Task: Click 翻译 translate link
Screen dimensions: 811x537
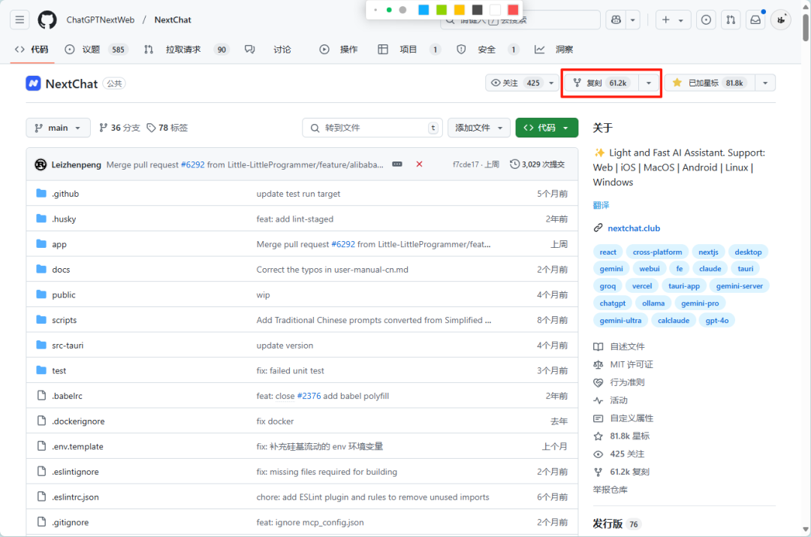Action: pos(601,205)
